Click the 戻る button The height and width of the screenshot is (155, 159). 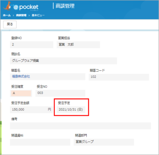click(x=10, y=24)
